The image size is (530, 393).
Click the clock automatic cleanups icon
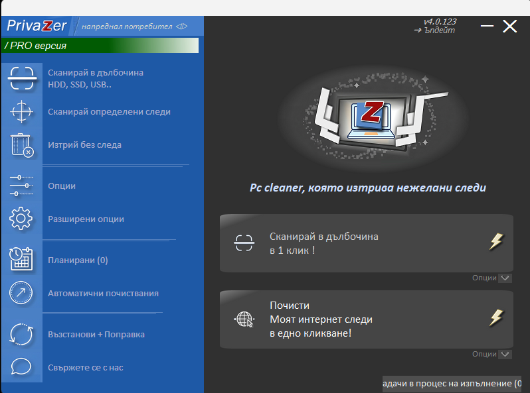tap(21, 292)
